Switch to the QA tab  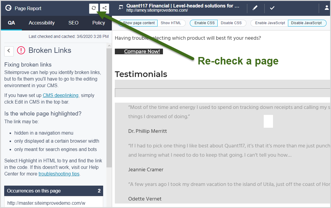pyautogui.click(x=11, y=23)
